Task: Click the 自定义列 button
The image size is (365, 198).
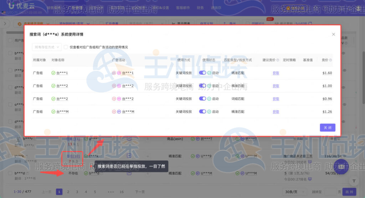Action: click(207, 24)
